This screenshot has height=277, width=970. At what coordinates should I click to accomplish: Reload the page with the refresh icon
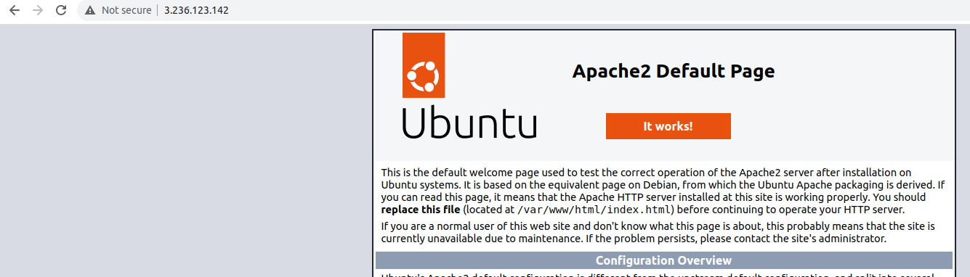(x=62, y=10)
